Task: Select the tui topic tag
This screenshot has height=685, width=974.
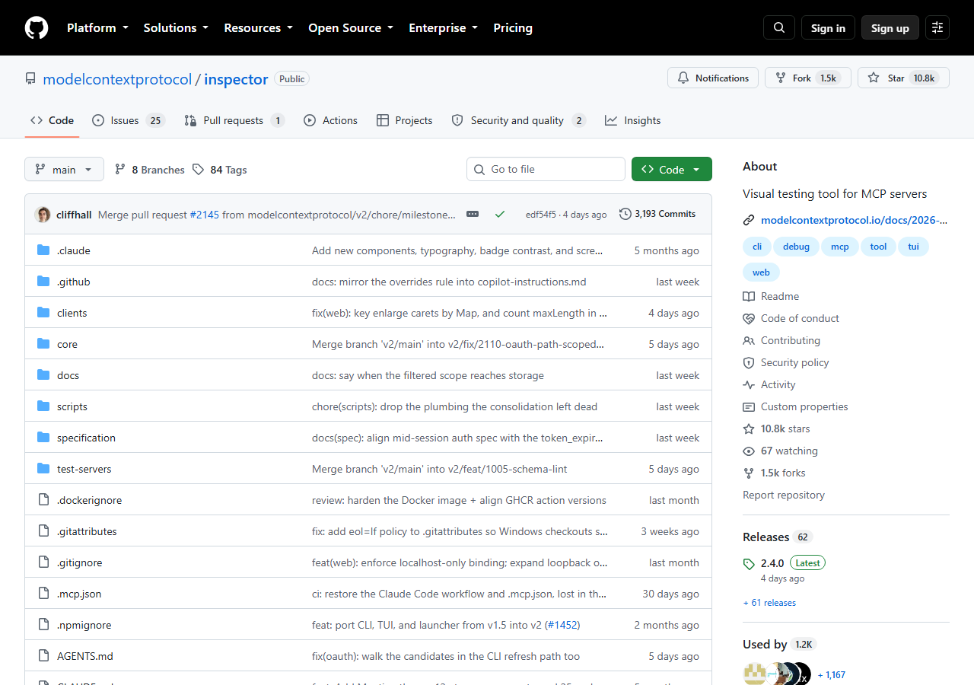Action: pyautogui.click(x=914, y=247)
